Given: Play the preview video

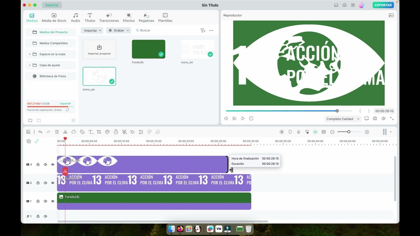Looking at the screenshot, I should 243,119.
